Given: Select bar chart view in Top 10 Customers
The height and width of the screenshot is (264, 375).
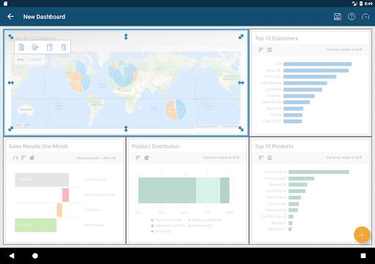Looking at the screenshot, I should (x=261, y=50).
